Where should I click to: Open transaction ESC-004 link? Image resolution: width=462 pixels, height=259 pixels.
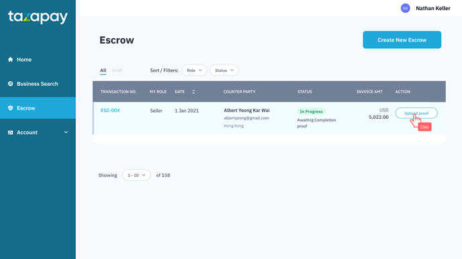(110, 110)
